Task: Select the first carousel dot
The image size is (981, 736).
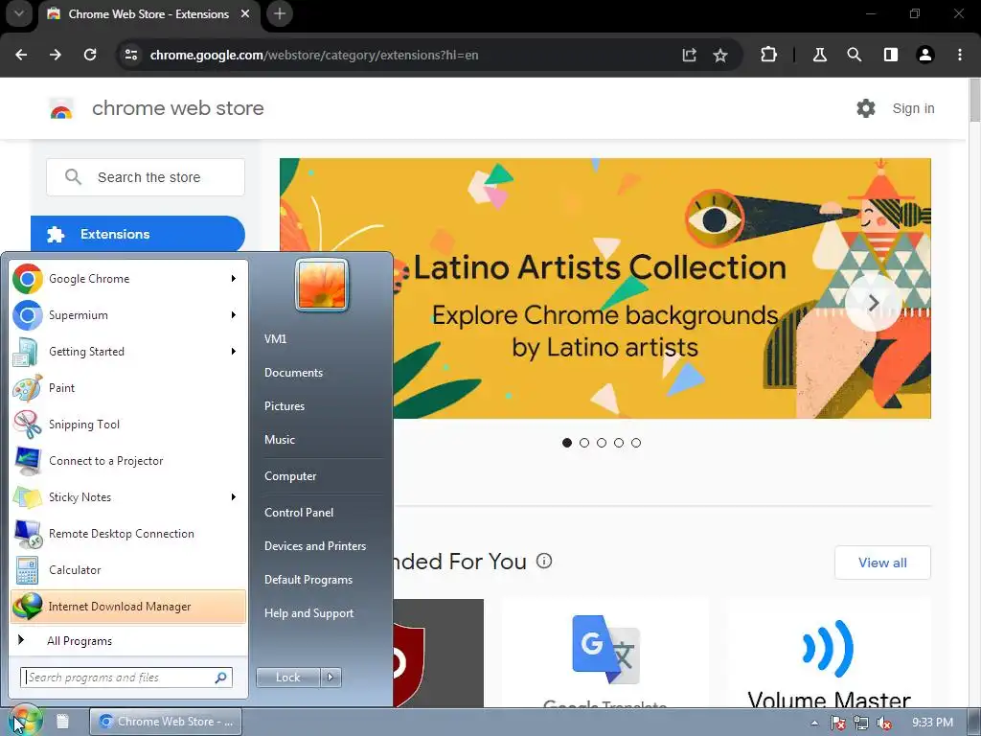Action: point(567,443)
